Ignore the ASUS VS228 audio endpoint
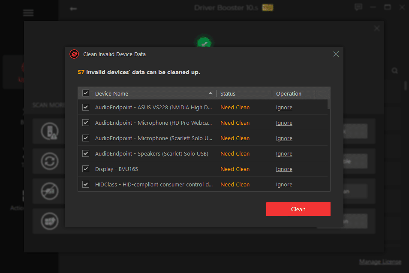 click(x=284, y=108)
